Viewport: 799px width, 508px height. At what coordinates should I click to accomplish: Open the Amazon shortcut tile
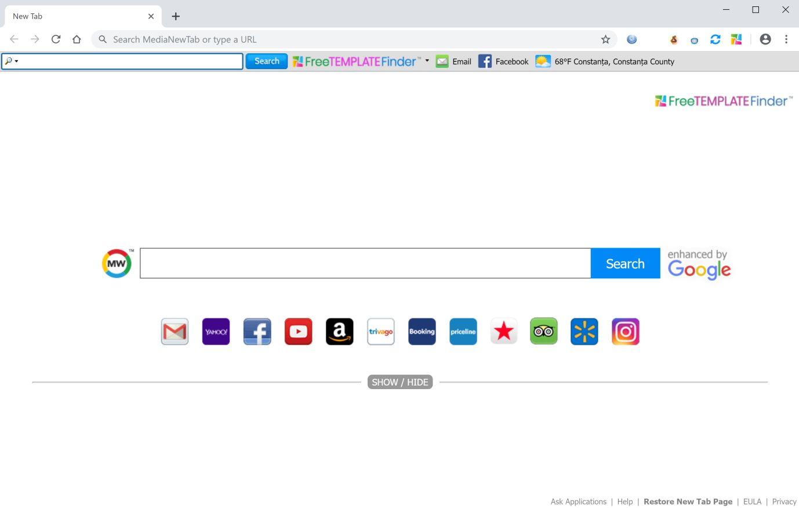point(339,332)
